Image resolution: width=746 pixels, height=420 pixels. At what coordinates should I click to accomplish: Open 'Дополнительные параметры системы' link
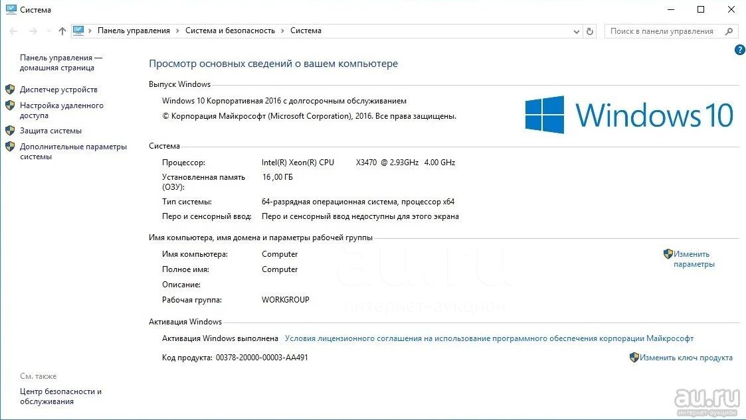pos(73,151)
